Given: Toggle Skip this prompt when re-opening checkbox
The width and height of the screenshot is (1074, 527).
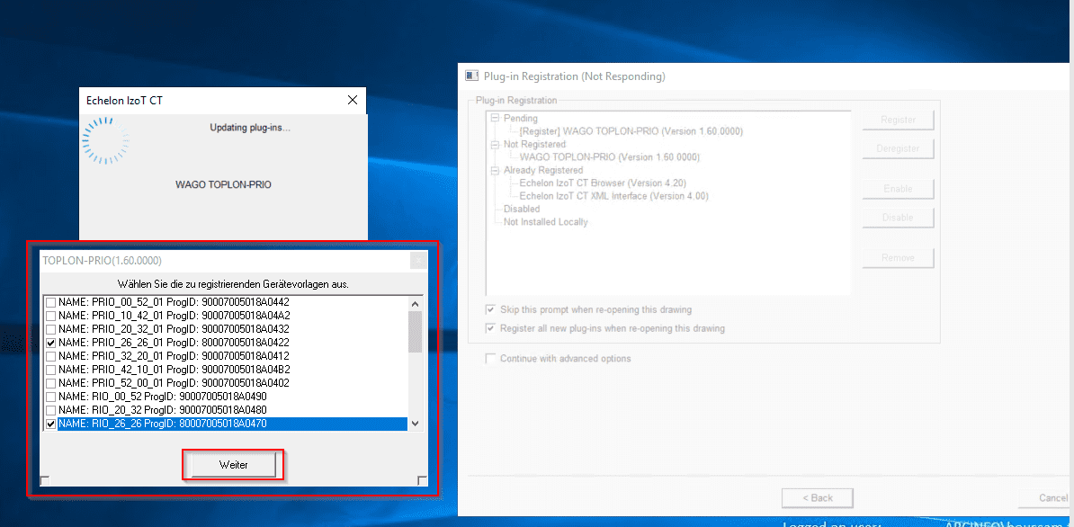Looking at the screenshot, I should (491, 310).
